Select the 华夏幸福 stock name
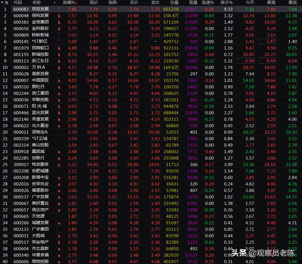 click(40, 255)
